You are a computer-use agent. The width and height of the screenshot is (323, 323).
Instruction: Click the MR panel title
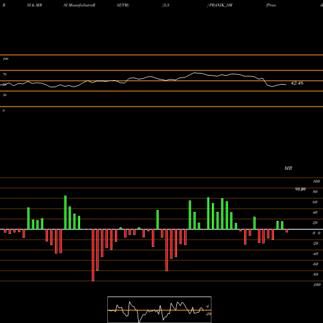coord(288,168)
